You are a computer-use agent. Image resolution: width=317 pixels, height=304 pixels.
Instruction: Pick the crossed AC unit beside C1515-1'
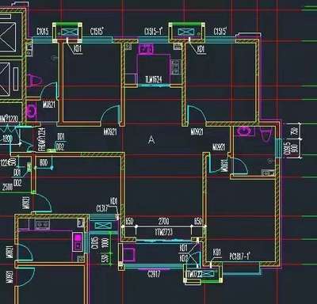point(186,32)
